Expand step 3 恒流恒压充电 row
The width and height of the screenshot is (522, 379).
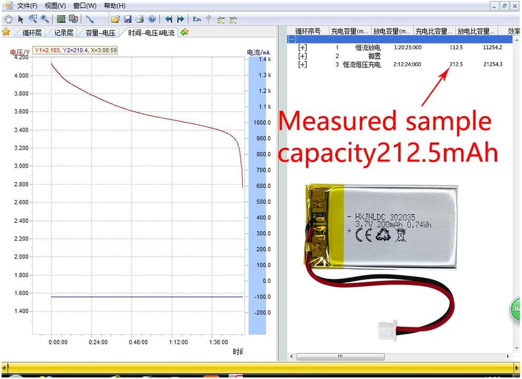click(x=302, y=64)
